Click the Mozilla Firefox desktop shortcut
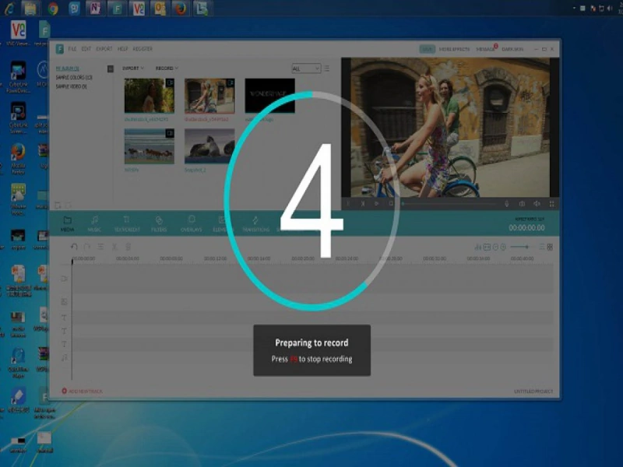Viewport: 623px width, 467px height. [18, 160]
